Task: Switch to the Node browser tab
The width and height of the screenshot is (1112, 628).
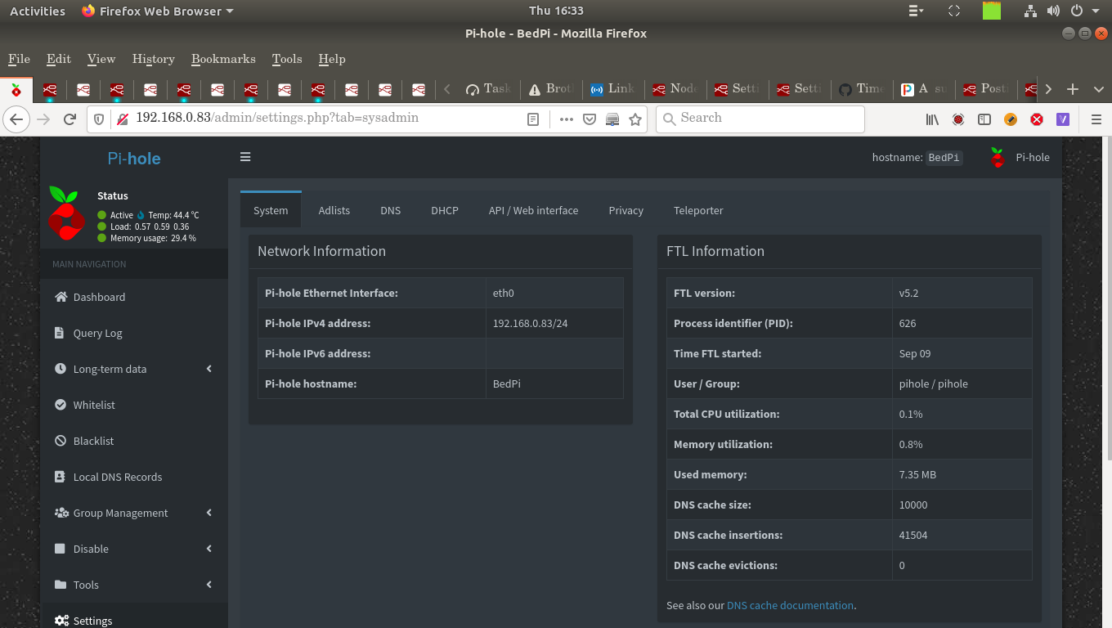Action: click(675, 89)
